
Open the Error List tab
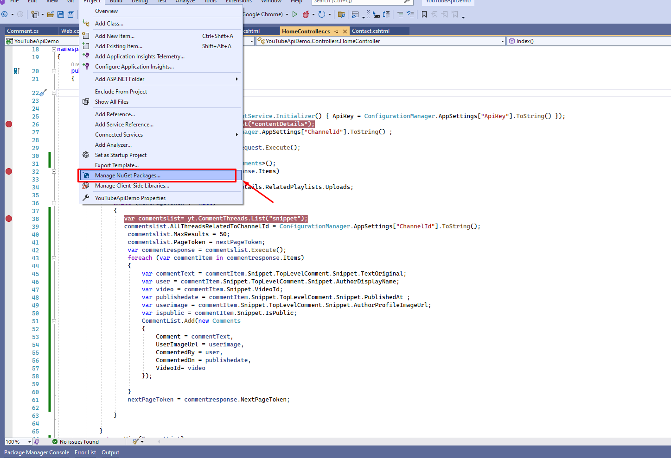(x=85, y=452)
